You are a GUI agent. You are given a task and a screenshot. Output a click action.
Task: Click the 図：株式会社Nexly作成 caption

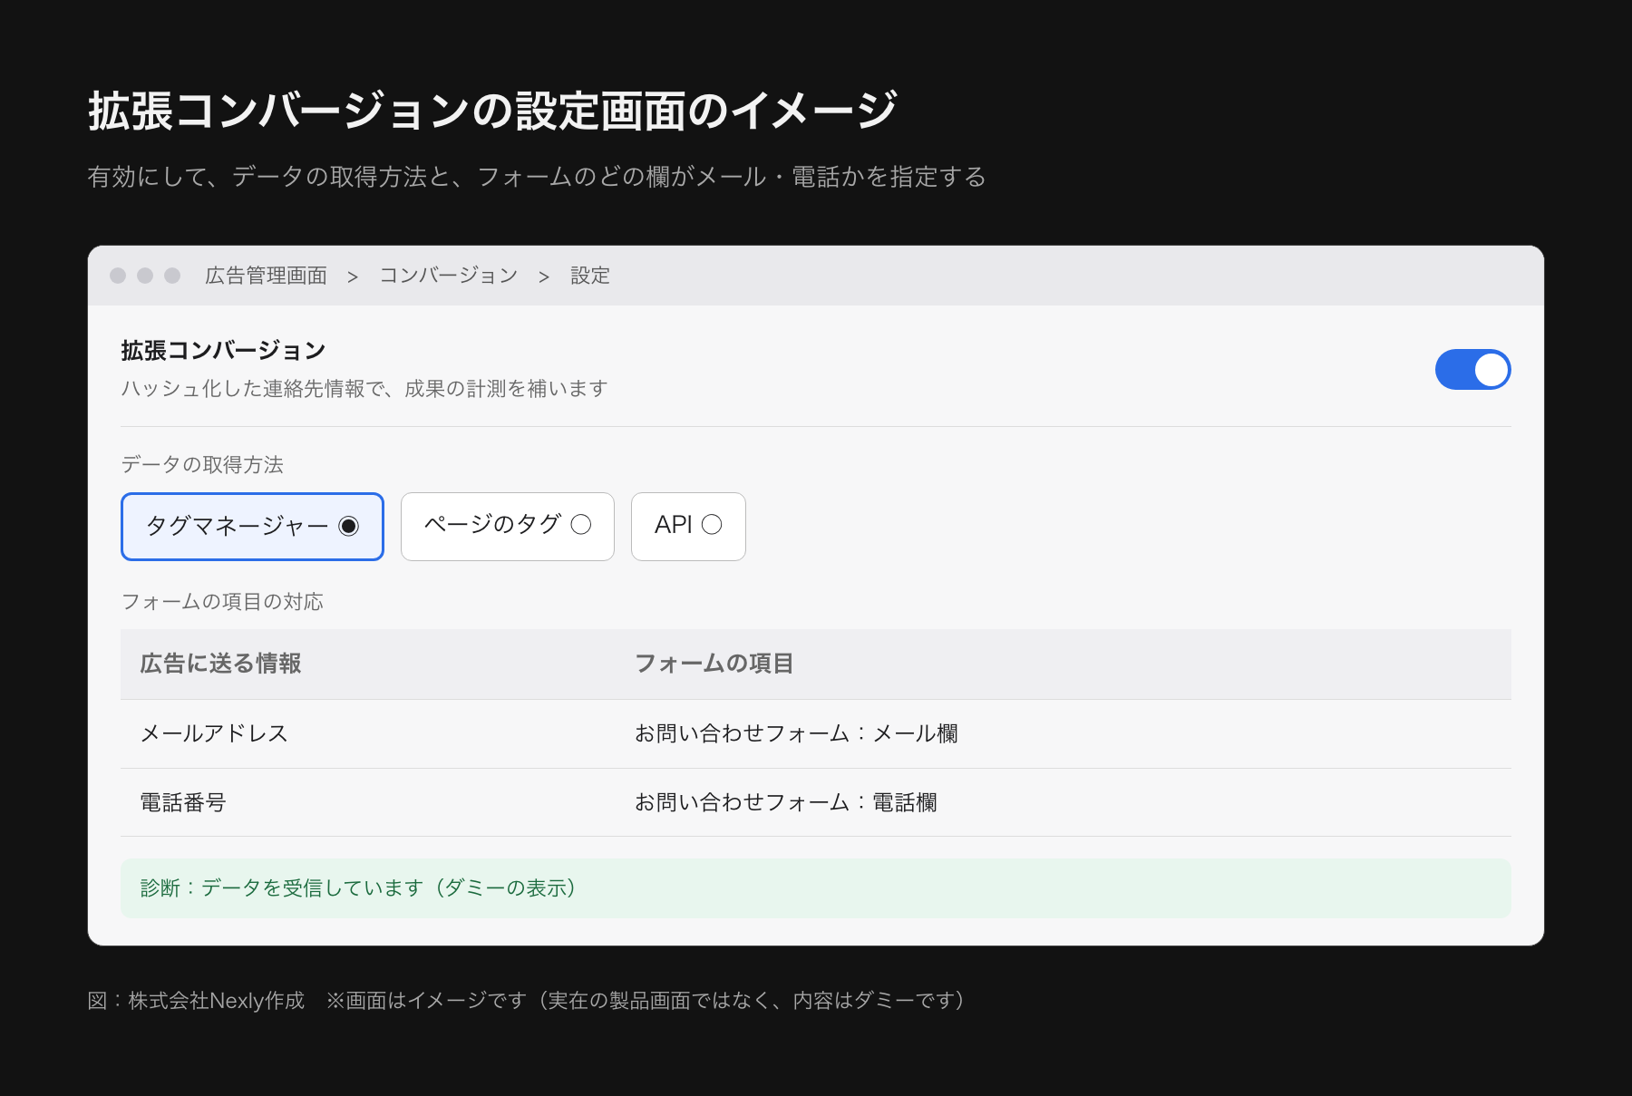pos(196,1001)
